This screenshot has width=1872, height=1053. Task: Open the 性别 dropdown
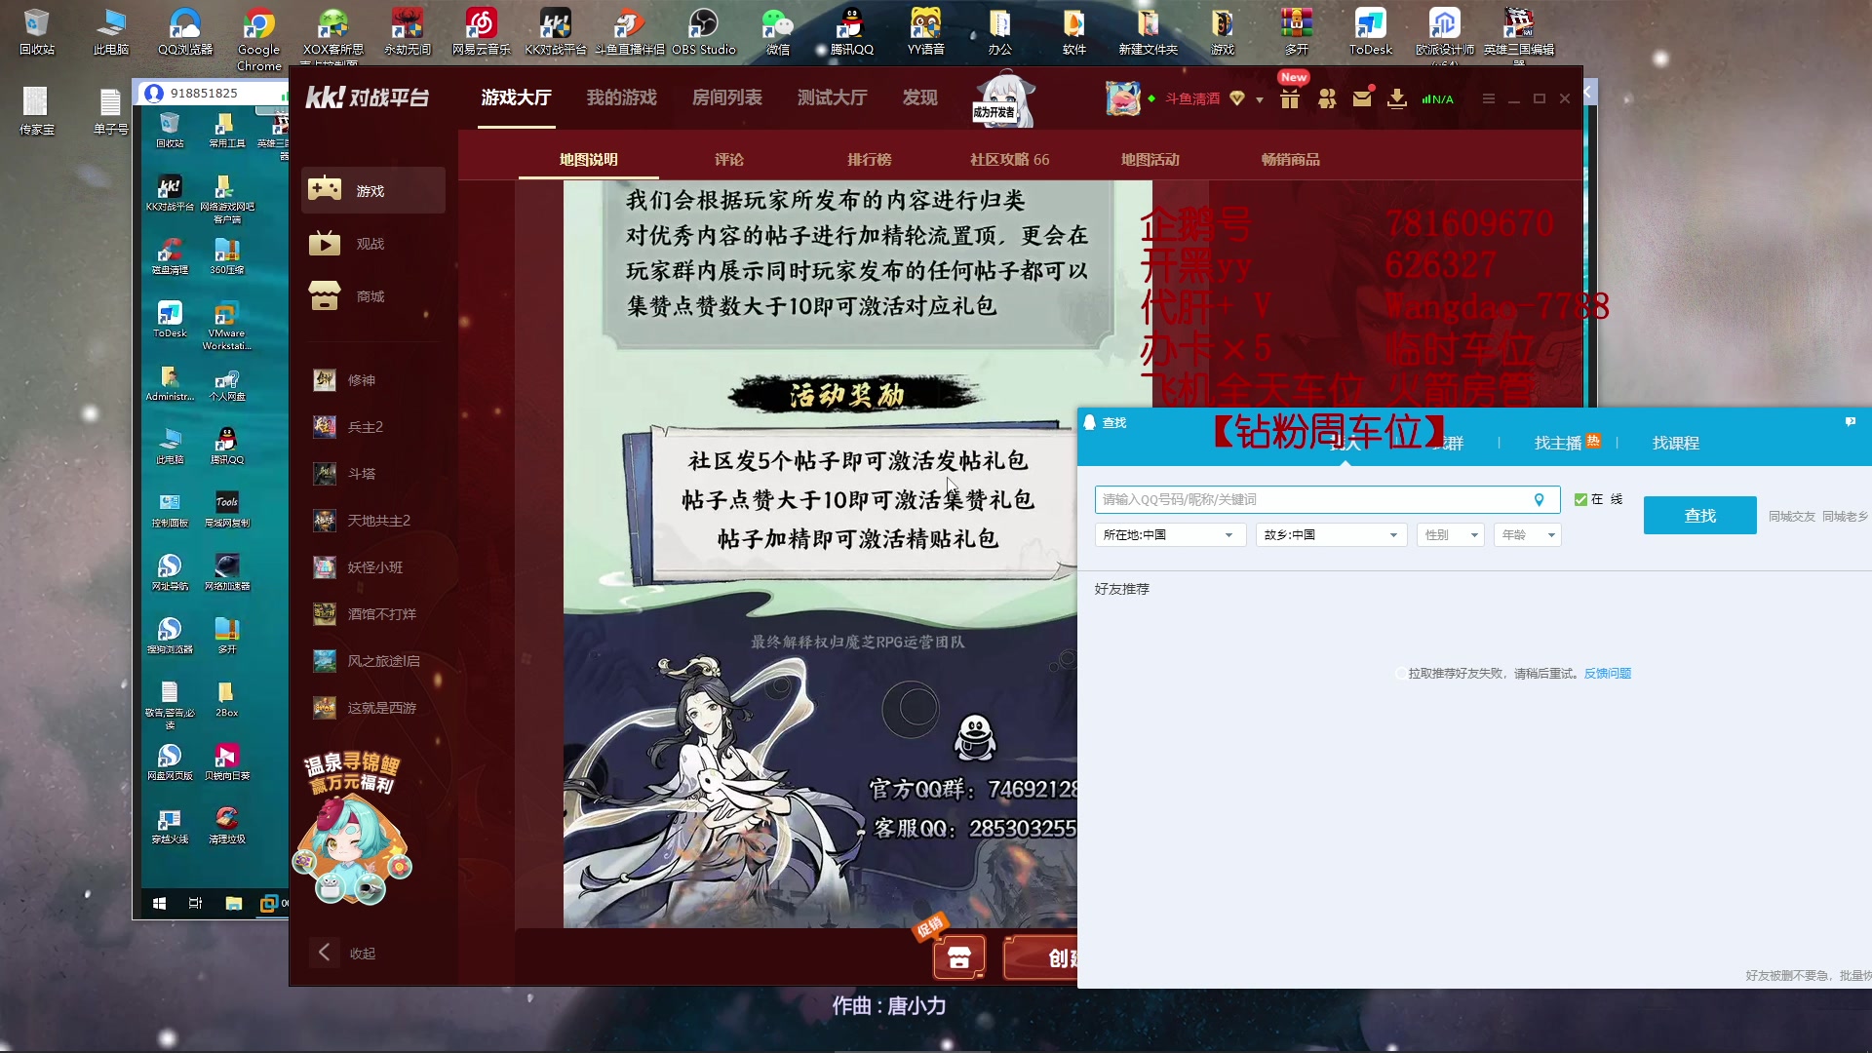[x=1450, y=534]
